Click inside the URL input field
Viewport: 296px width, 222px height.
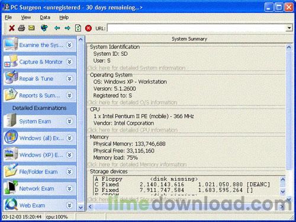pyautogui.click(x=197, y=28)
